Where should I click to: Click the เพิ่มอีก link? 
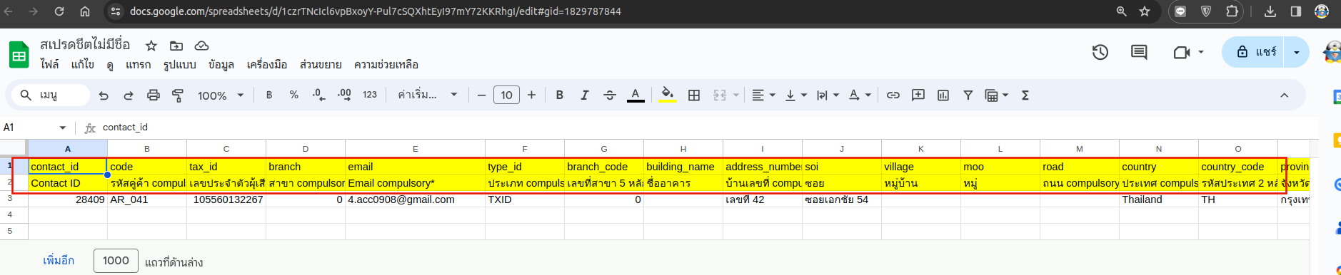59,261
